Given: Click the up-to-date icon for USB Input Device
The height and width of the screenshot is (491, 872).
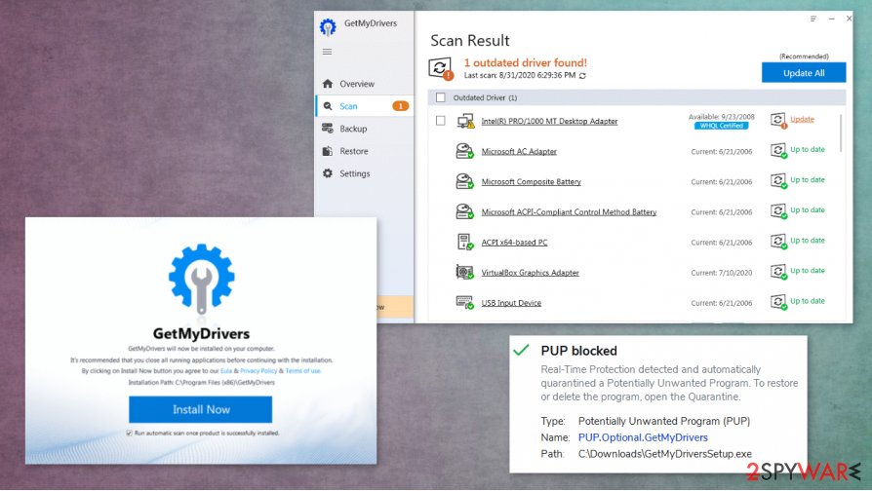Looking at the screenshot, I should (x=778, y=302).
